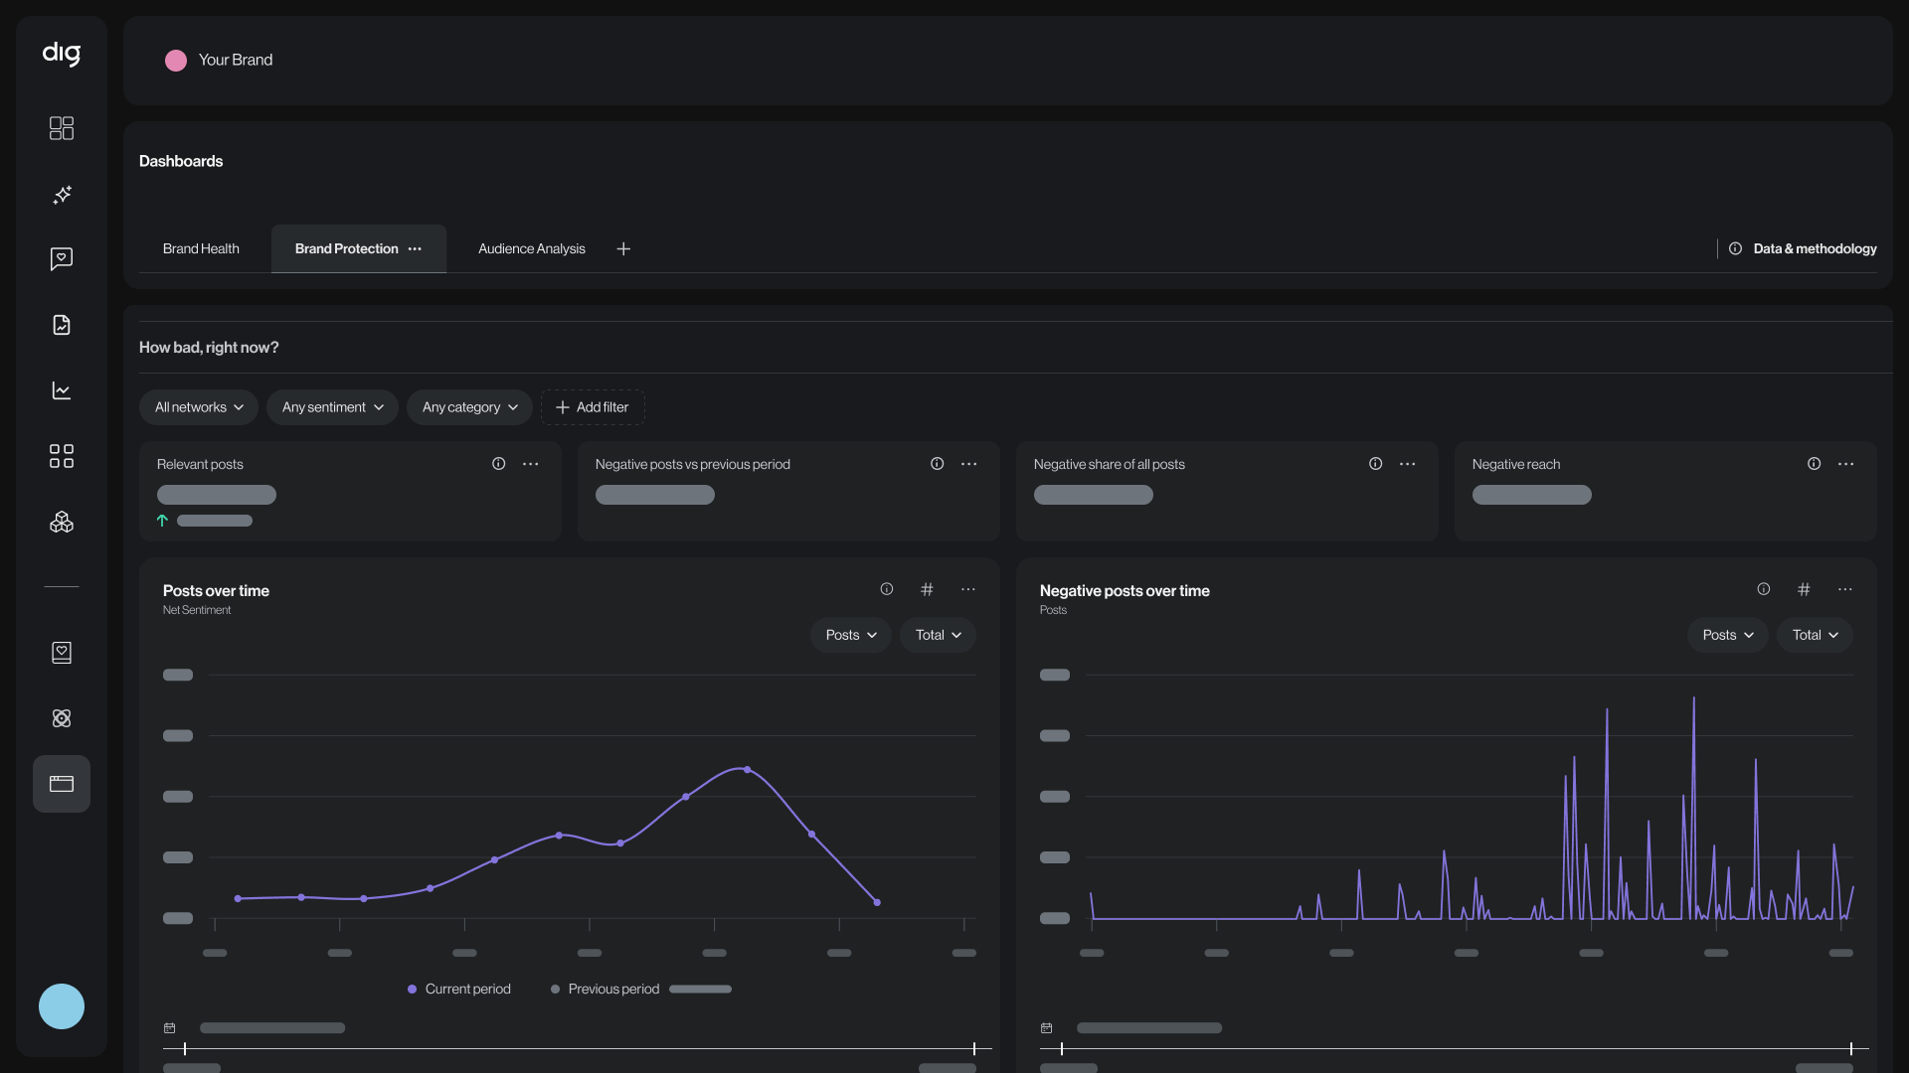Screen dimensions: 1909x1073
Task: Open more options on Negative posts over time
Action: pos(1845,589)
